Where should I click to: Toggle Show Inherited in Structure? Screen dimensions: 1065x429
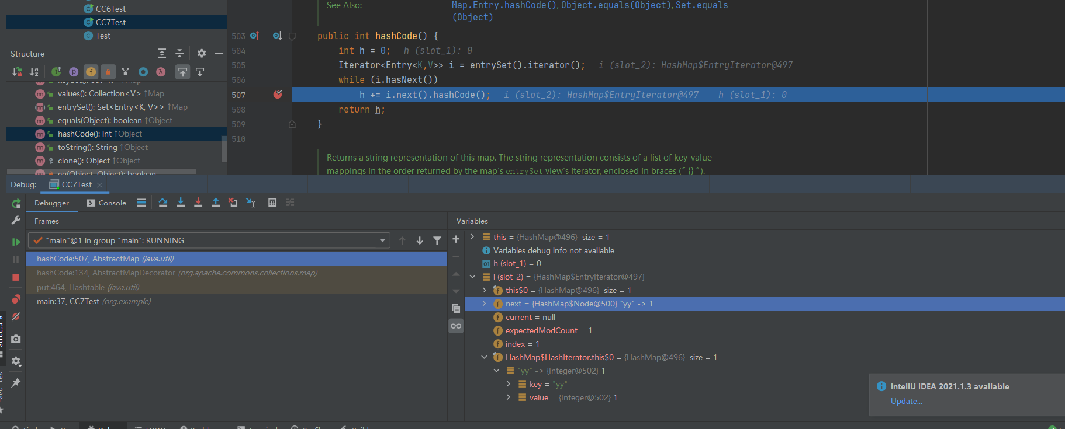(56, 72)
